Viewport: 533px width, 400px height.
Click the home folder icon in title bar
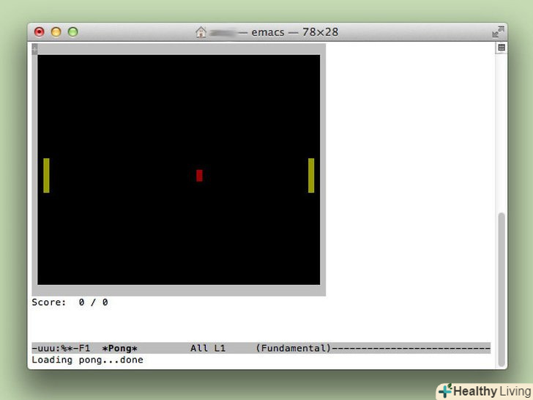[201, 32]
